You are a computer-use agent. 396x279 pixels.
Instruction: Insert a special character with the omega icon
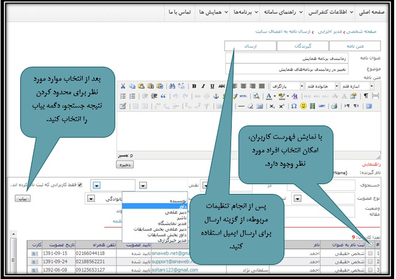(293, 106)
